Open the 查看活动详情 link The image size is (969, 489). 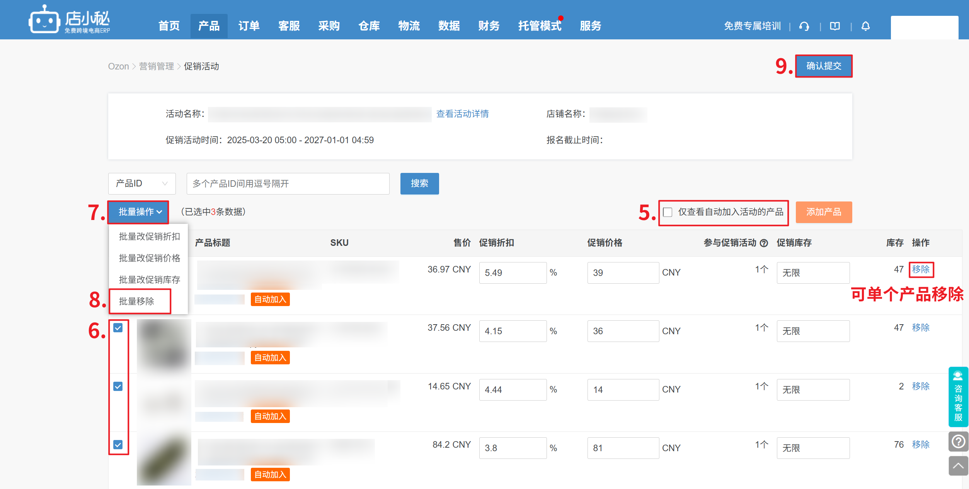point(462,114)
